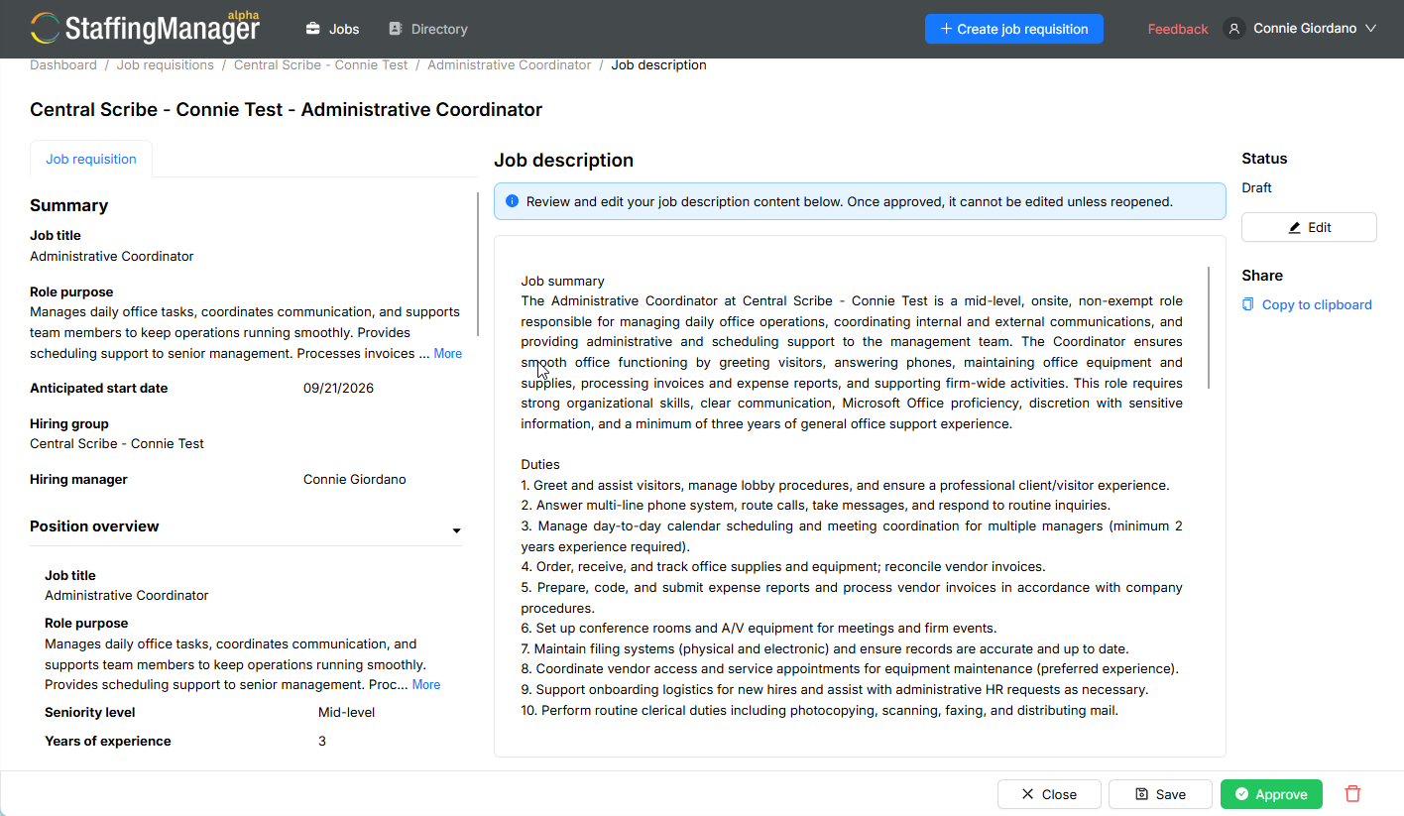Approve the job description
This screenshot has width=1404, height=816.
[1271, 794]
